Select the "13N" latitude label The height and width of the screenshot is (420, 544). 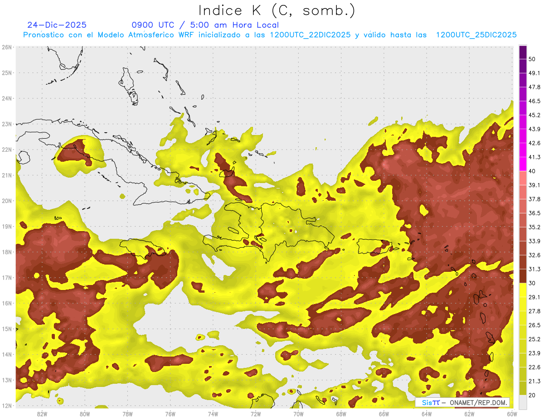(7, 380)
